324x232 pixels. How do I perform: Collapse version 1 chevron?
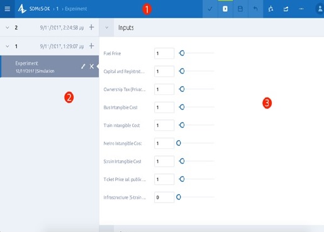(x=8, y=46)
